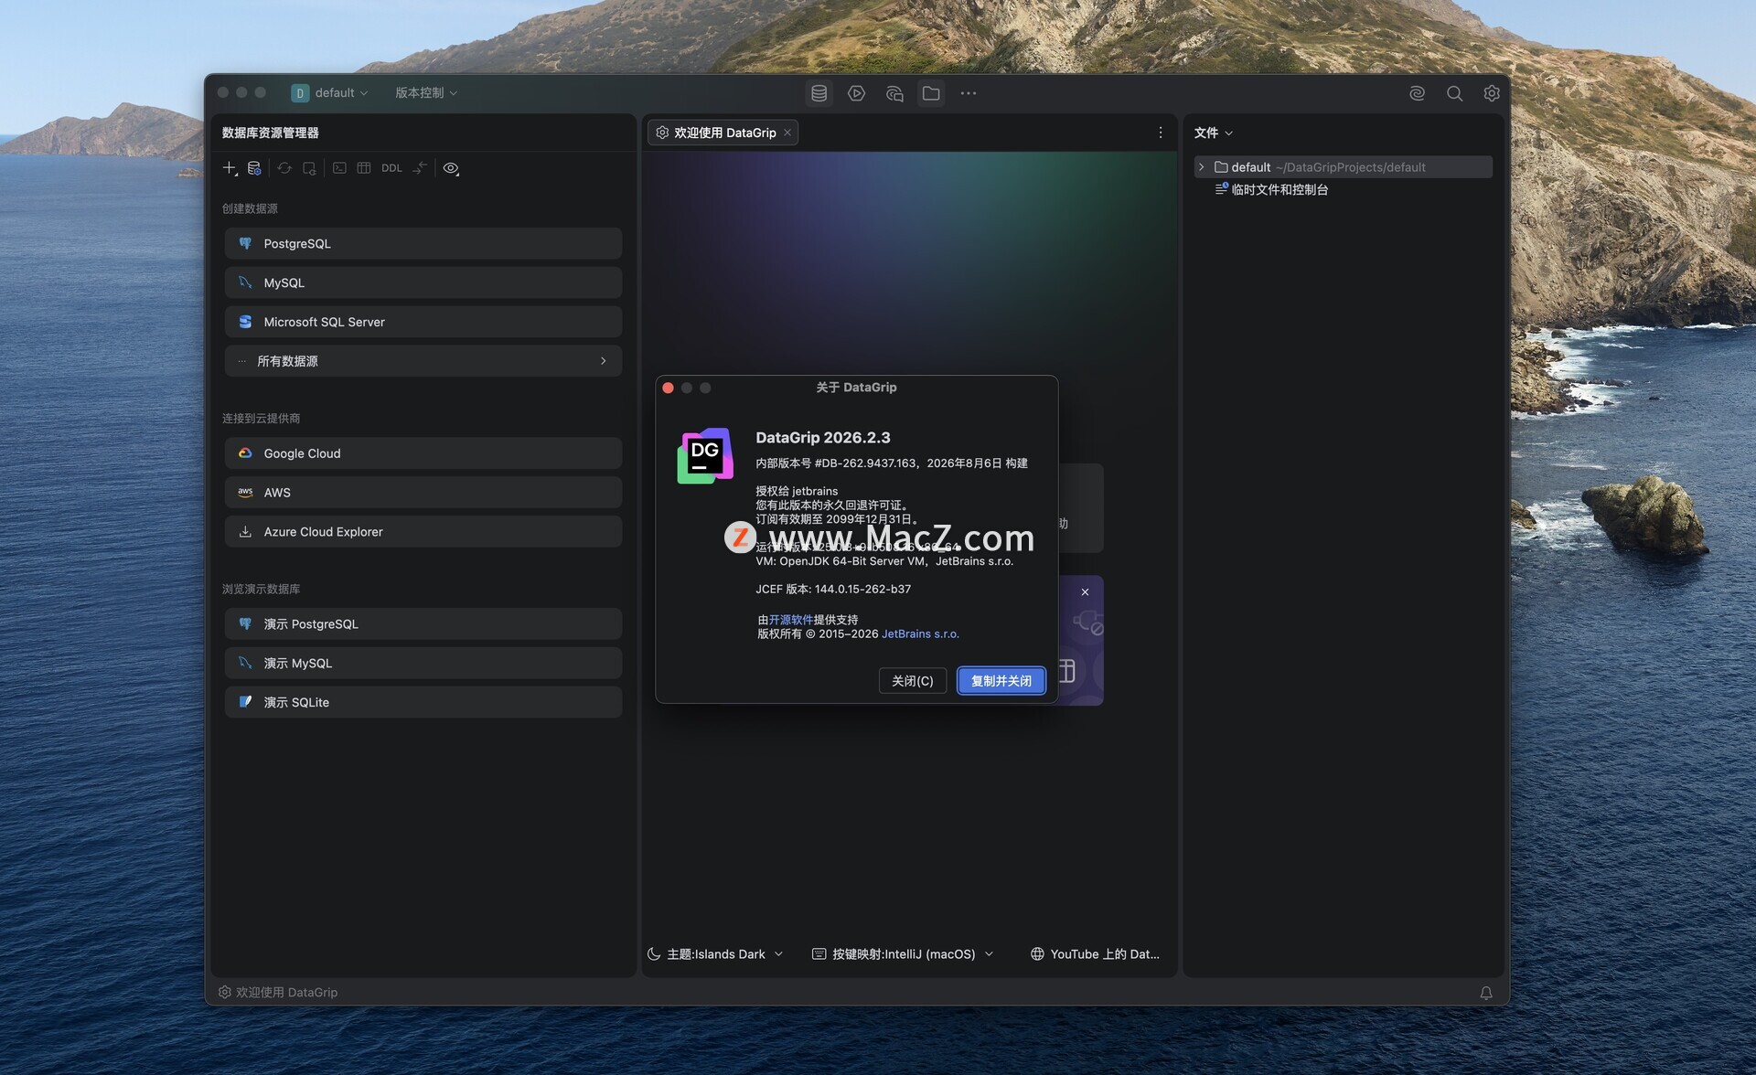Image resolution: width=1756 pixels, height=1075 pixels.
Task: Open the 开源软件 link
Action: pyautogui.click(x=790, y=620)
